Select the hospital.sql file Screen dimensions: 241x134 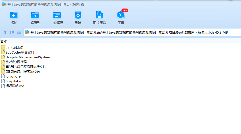click(12, 81)
